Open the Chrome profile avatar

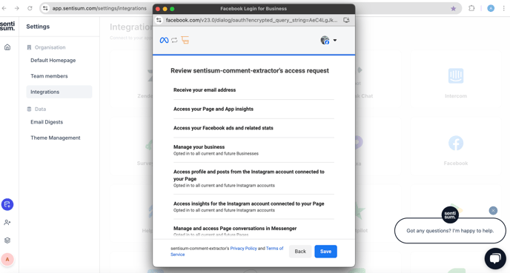(491, 8)
